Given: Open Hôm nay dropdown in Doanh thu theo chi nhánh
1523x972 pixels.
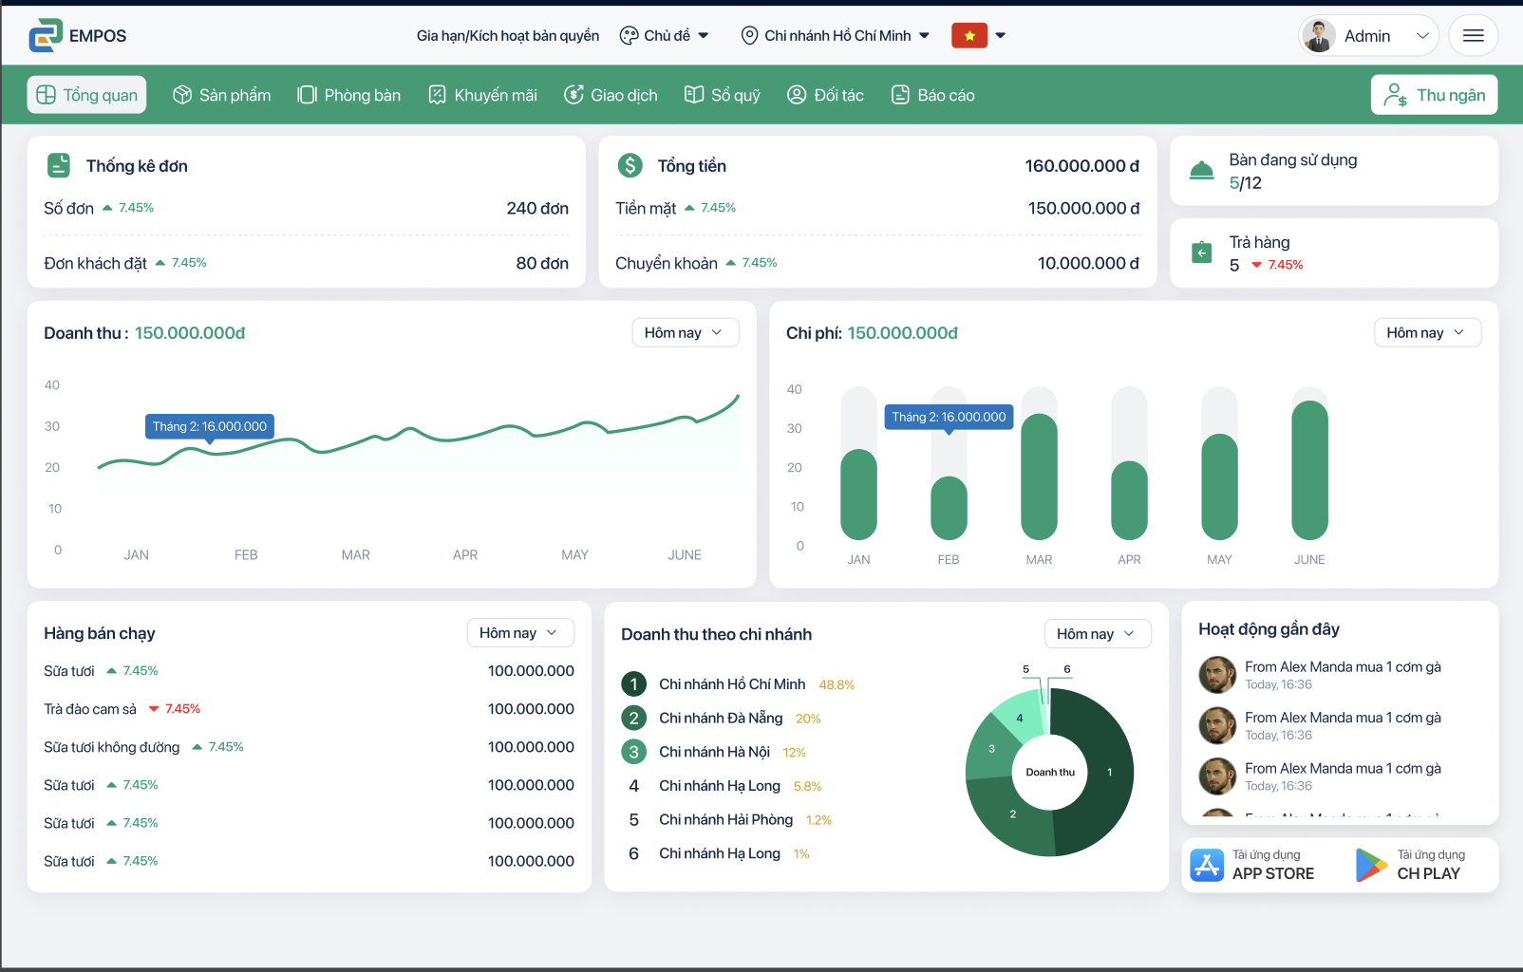Looking at the screenshot, I should [x=1098, y=634].
